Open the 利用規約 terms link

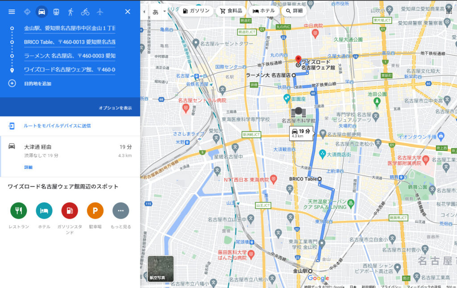369,287
